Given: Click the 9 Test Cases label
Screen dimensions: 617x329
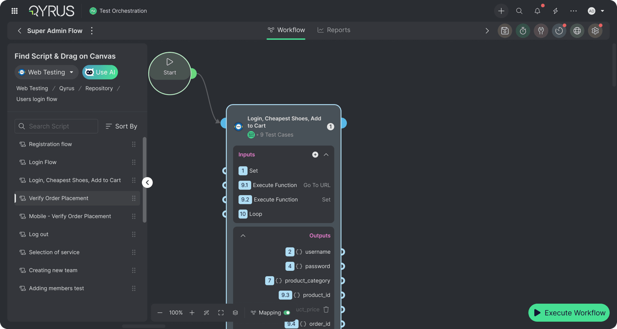Looking at the screenshot, I should point(276,135).
